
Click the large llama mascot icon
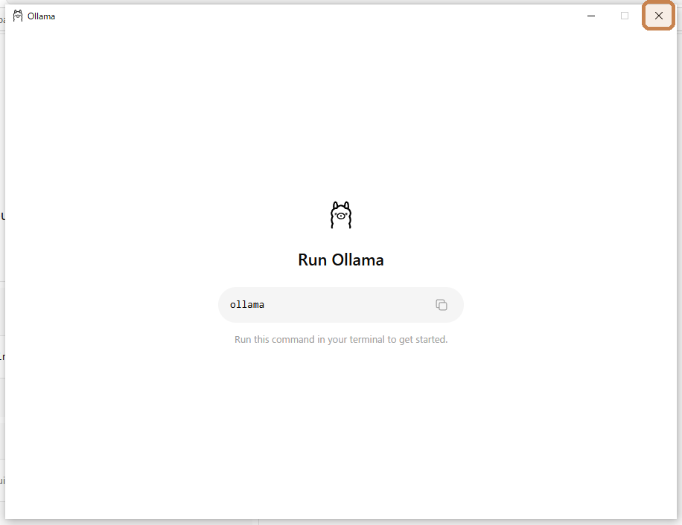coord(340,214)
